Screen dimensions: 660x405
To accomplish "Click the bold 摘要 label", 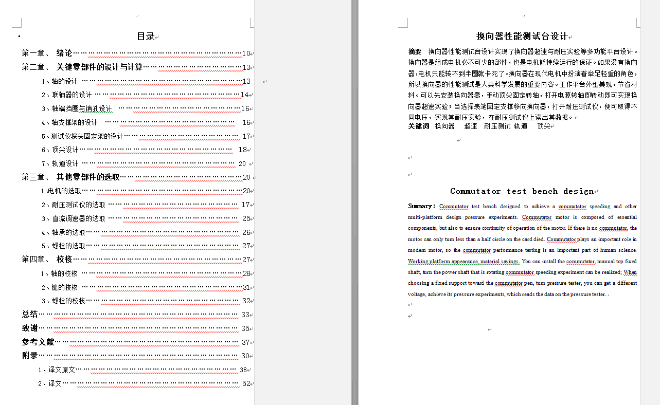I will [x=415, y=51].
